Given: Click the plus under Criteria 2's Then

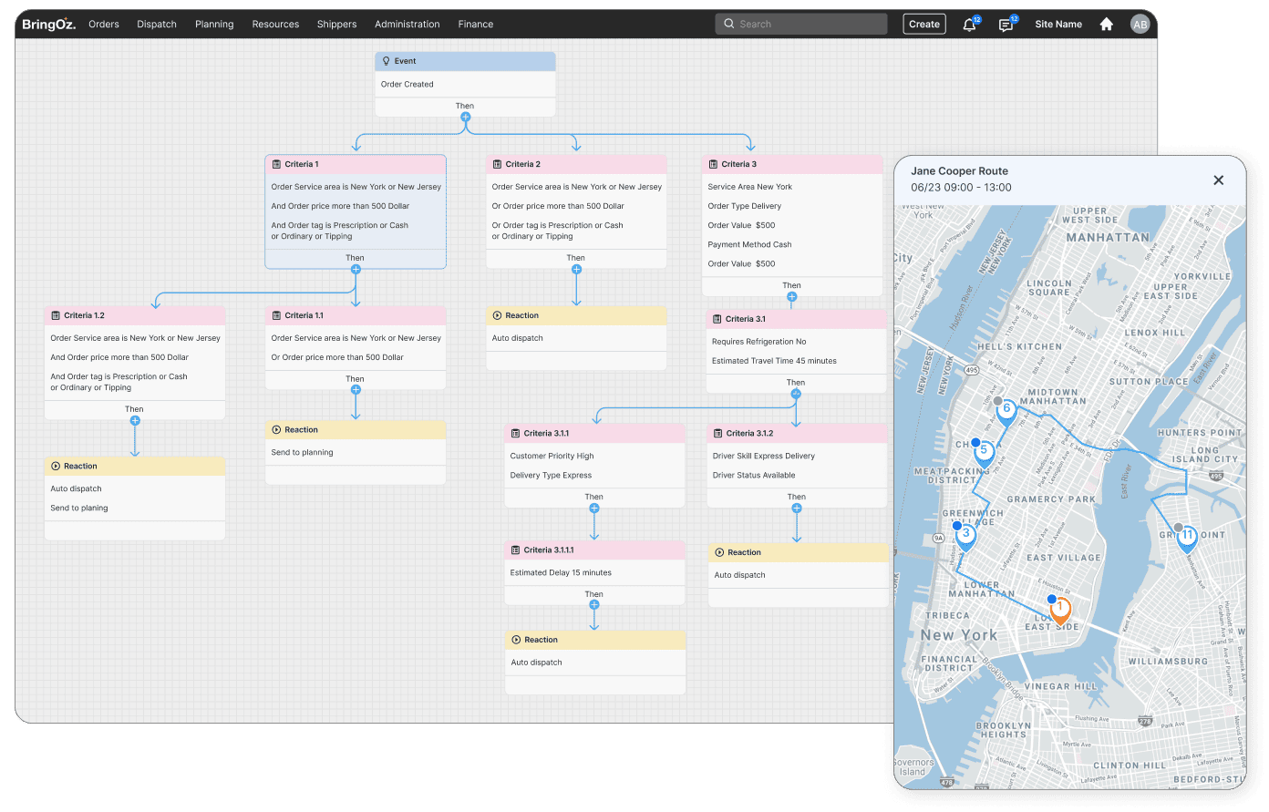Looking at the screenshot, I should coord(576,269).
